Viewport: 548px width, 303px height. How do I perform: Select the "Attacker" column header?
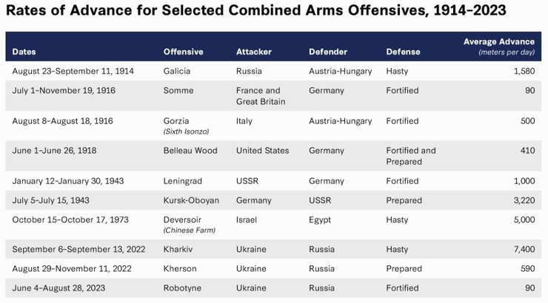coord(254,52)
